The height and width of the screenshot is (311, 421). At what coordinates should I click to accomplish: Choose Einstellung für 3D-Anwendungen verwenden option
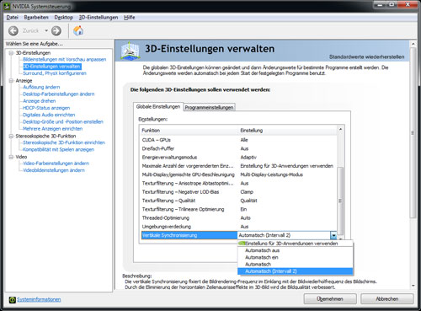tap(291, 244)
